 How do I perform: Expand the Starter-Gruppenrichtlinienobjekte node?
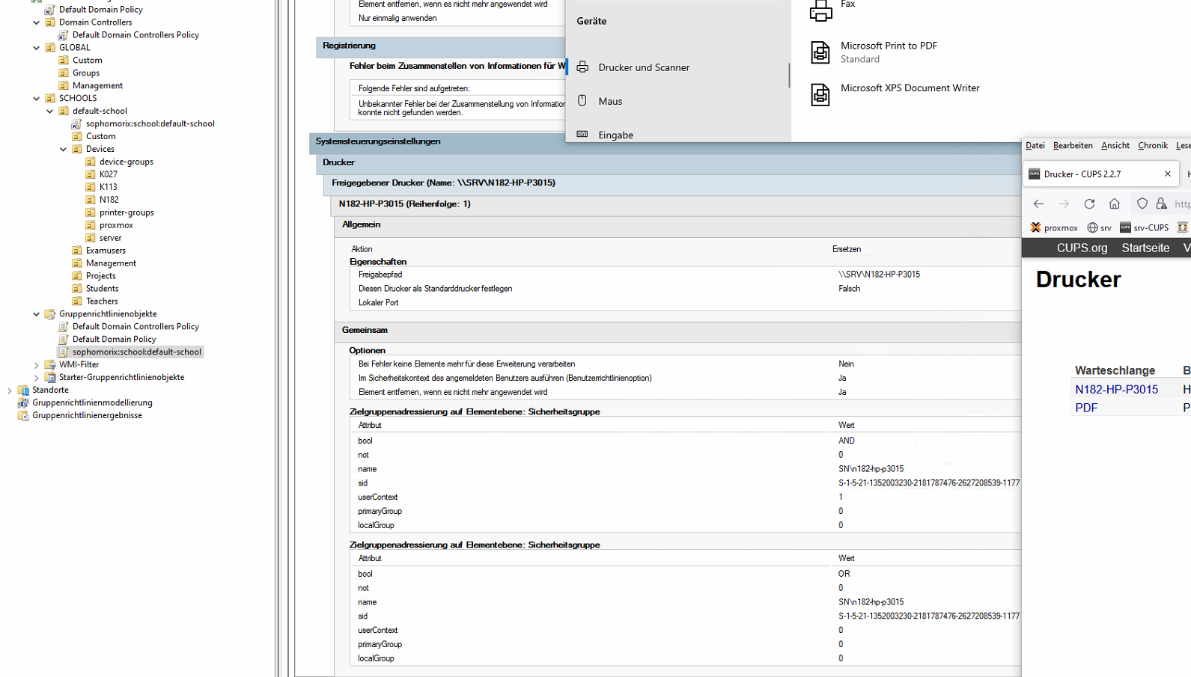[x=37, y=378]
